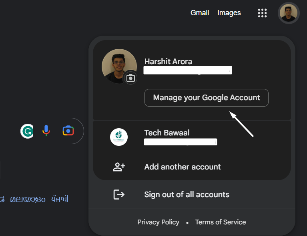The width and height of the screenshot is (307, 236).
Task: Choose Sign out of all accounts
Action: pos(187,195)
